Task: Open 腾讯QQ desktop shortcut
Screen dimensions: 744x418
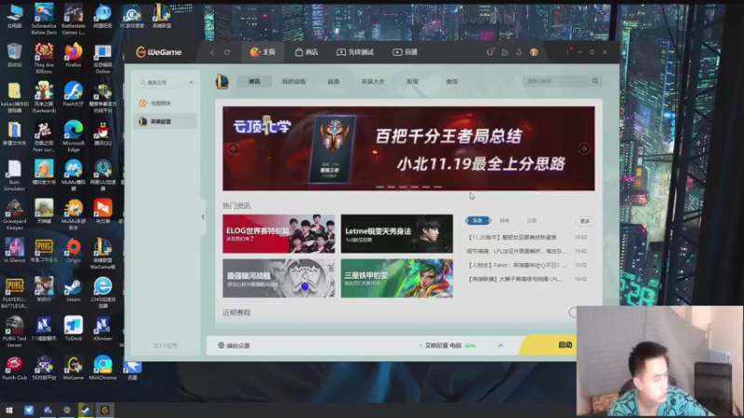Action: coord(102,133)
